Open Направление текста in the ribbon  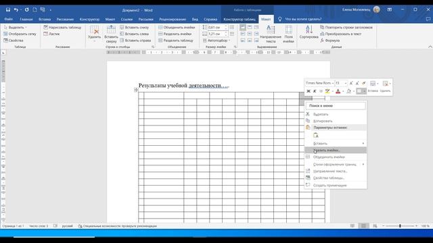pyautogui.click(x=271, y=34)
